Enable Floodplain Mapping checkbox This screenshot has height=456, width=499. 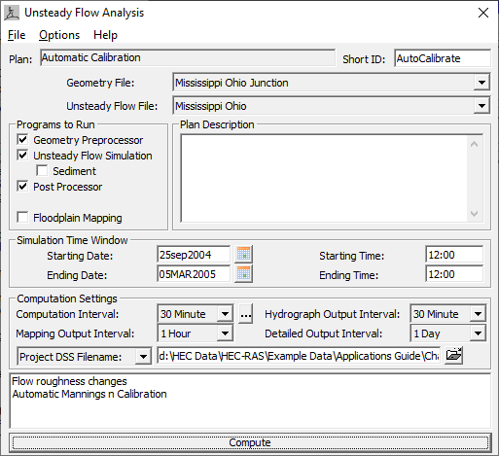click(x=22, y=217)
